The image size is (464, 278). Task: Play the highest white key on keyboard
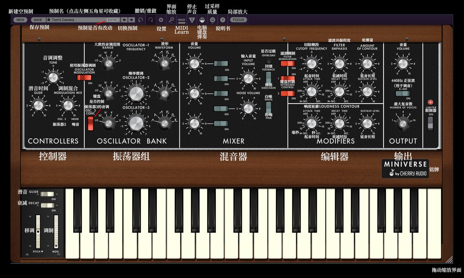point(434,224)
